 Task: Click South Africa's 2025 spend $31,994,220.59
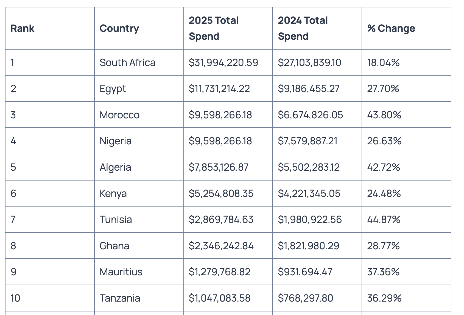223,63
